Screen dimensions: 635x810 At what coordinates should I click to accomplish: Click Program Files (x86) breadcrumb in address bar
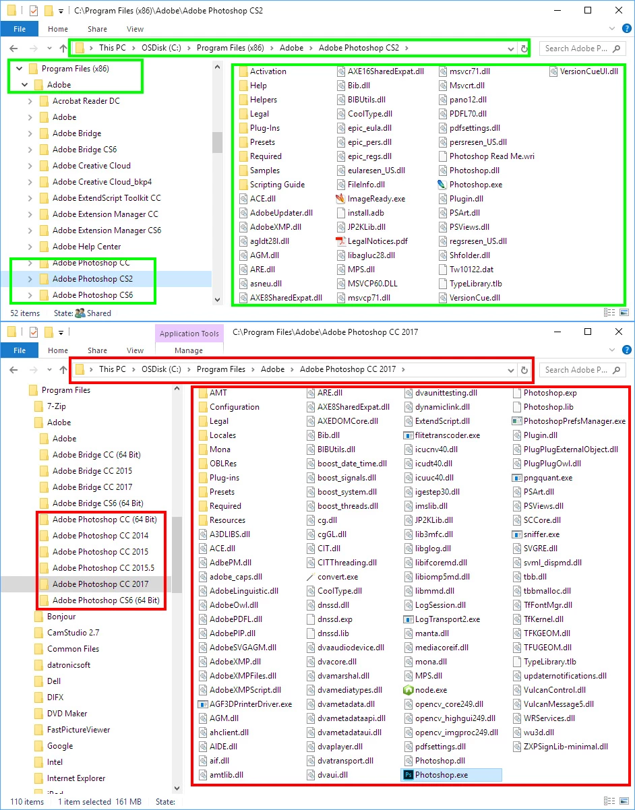231,48
